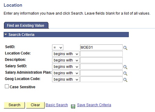
Task: Click the Location Code text field
Action: click(x=101, y=54)
